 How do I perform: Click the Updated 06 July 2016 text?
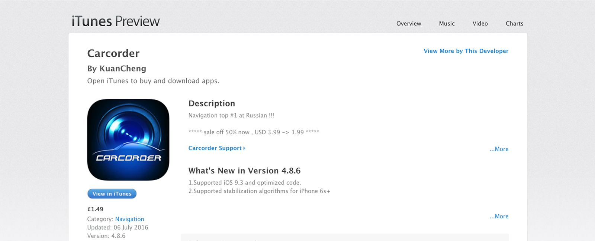coord(118,228)
